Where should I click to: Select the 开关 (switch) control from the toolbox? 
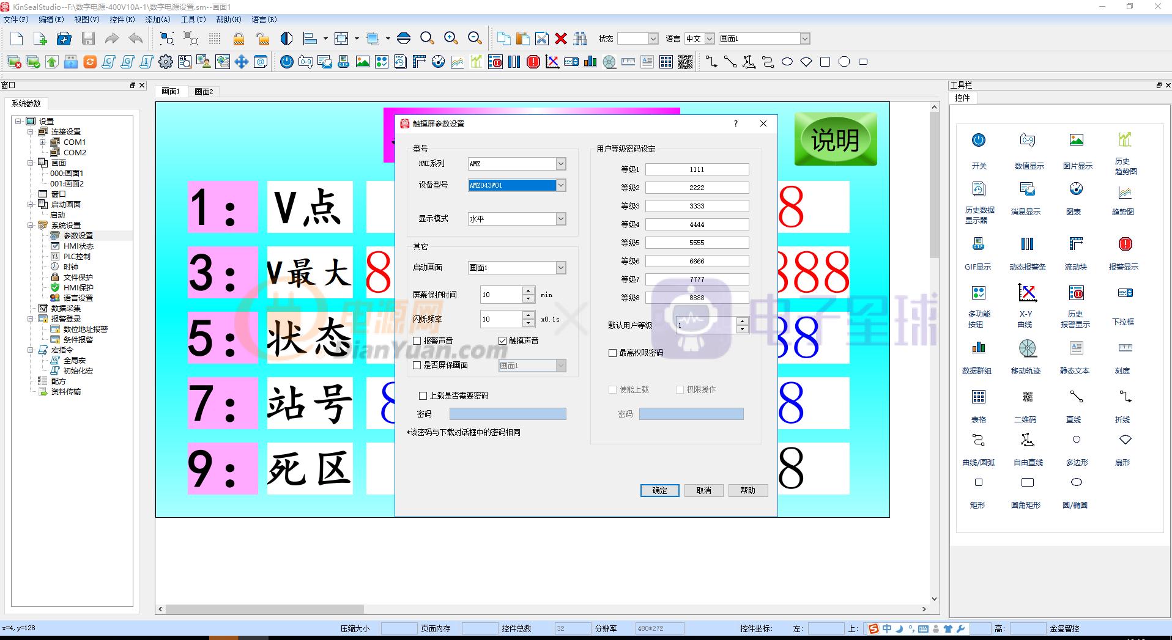(x=978, y=141)
